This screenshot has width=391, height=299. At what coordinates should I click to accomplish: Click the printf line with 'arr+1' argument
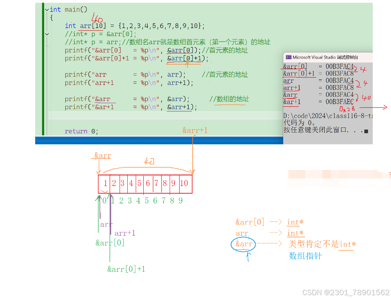pyautogui.click(x=129, y=83)
